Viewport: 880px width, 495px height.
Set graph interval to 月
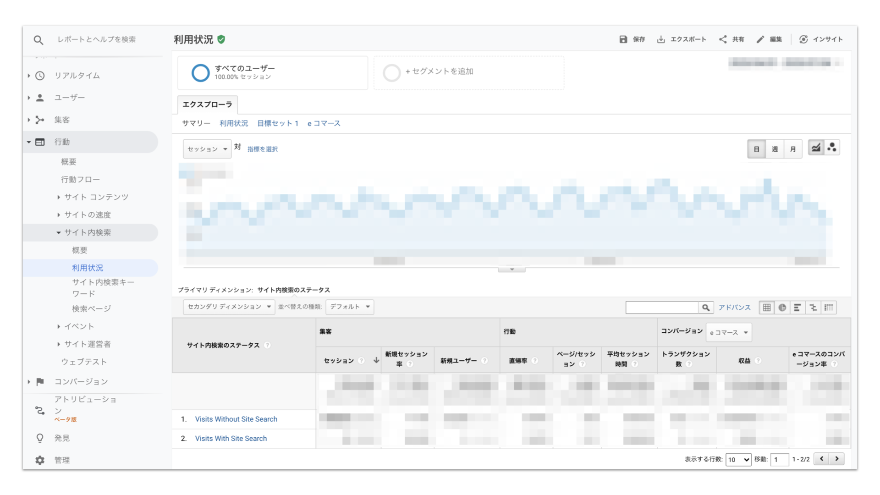click(793, 149)
